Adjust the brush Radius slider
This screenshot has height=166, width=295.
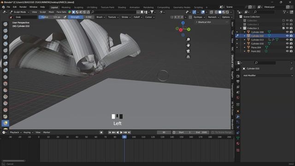(50, 17)
